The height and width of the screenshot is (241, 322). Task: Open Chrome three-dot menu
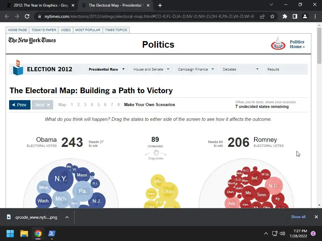click(315, 16)
